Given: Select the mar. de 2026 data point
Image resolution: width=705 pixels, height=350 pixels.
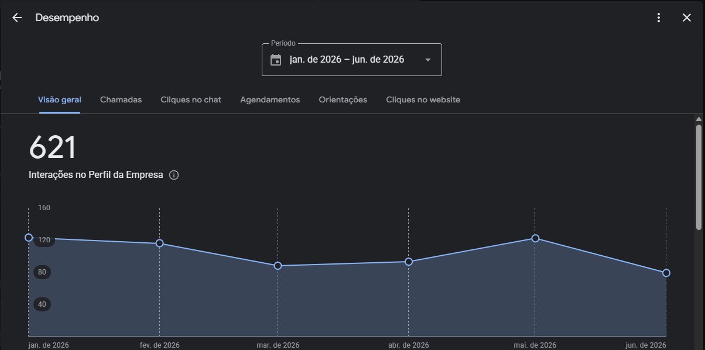Looking at the screenshot, I should [x=278, y=266].
